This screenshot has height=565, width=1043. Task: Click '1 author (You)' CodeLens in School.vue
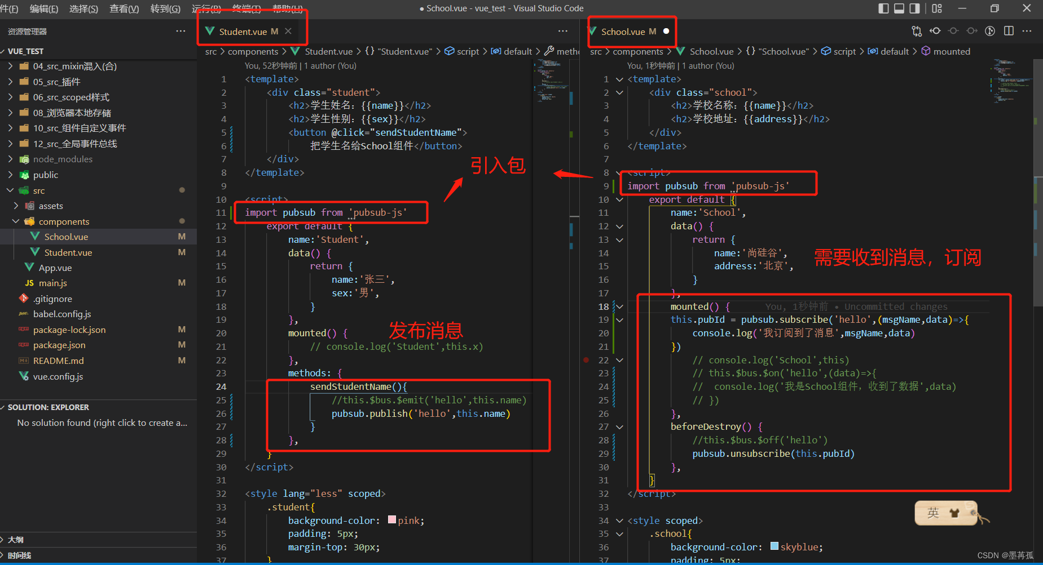tap(708, 66)
